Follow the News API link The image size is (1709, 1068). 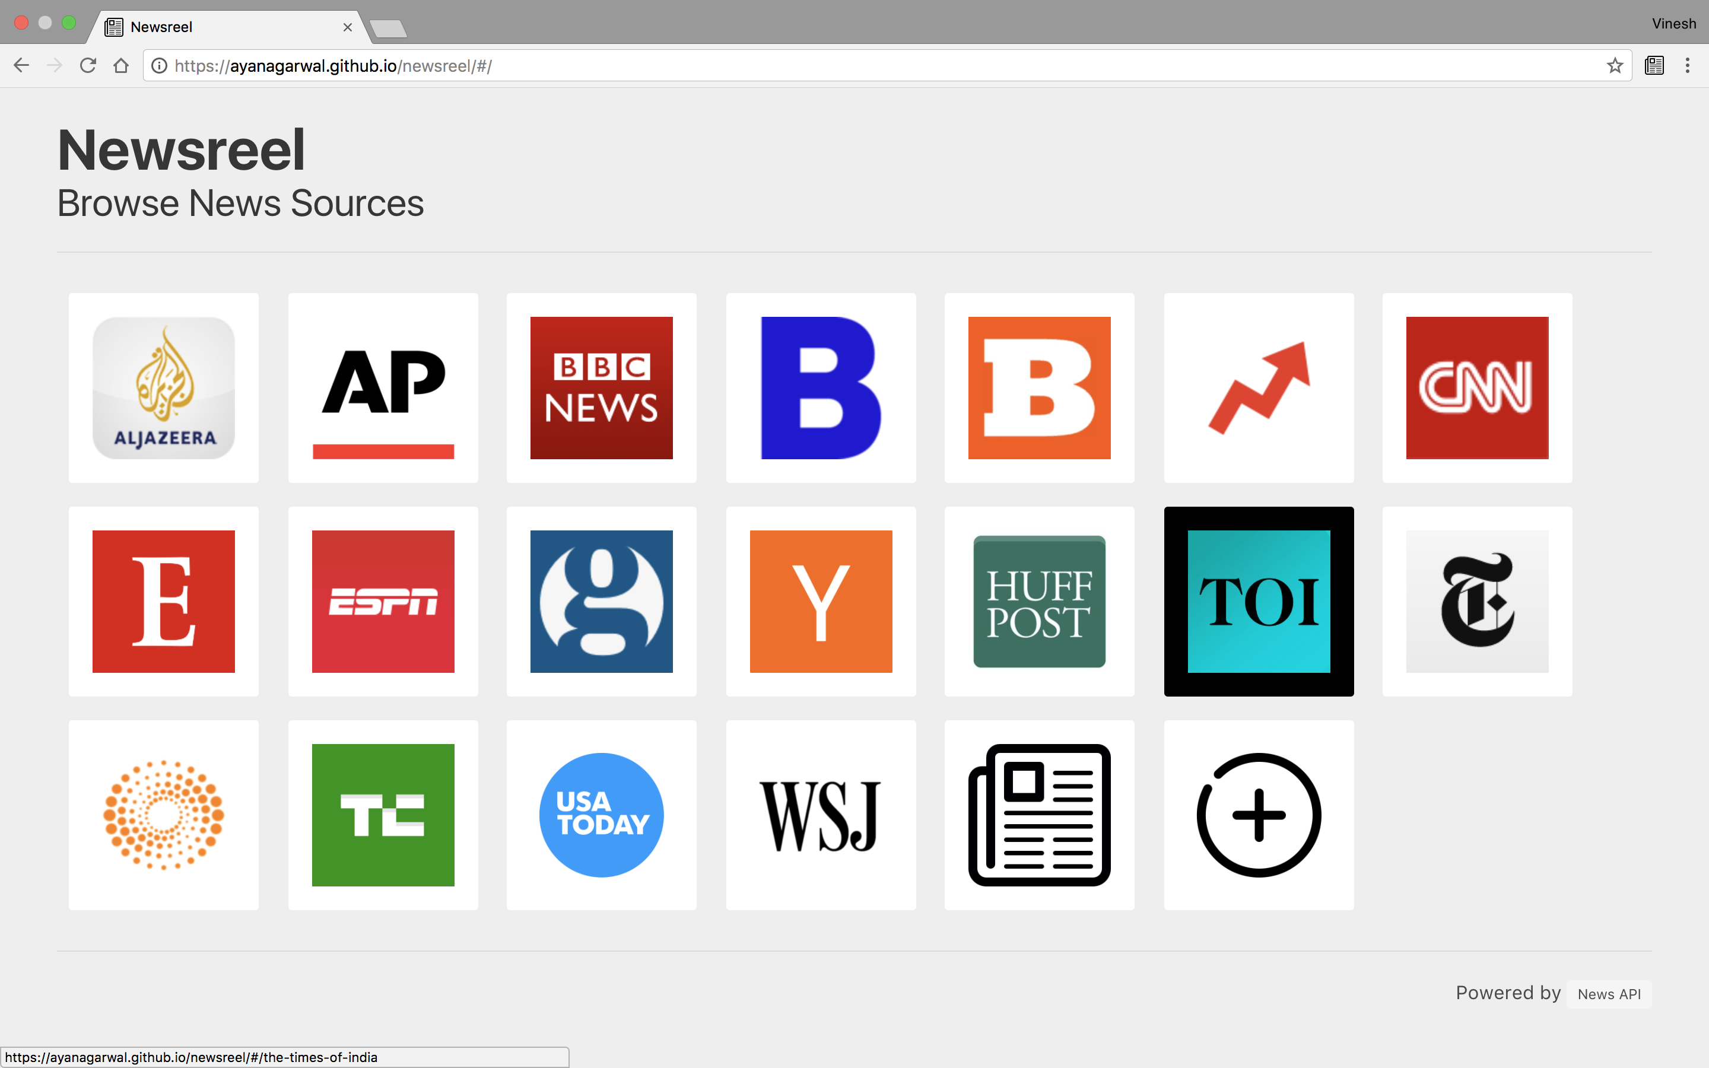pos(1608,994)
